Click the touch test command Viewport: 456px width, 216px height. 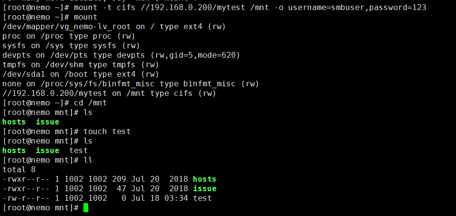pyautogui.click(x=107, y=132)
